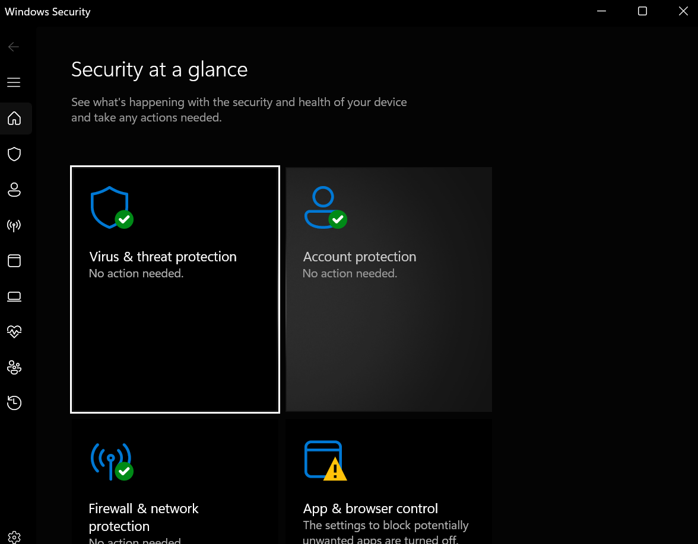The image size is (698, 544).
Task: Close the Windows Security window
Action: pos(683,11)
